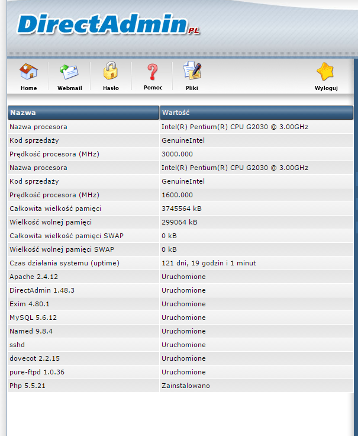Select the 3745564 kB memory value
Viewport: 358px width, 436px height.
[182, 209]
